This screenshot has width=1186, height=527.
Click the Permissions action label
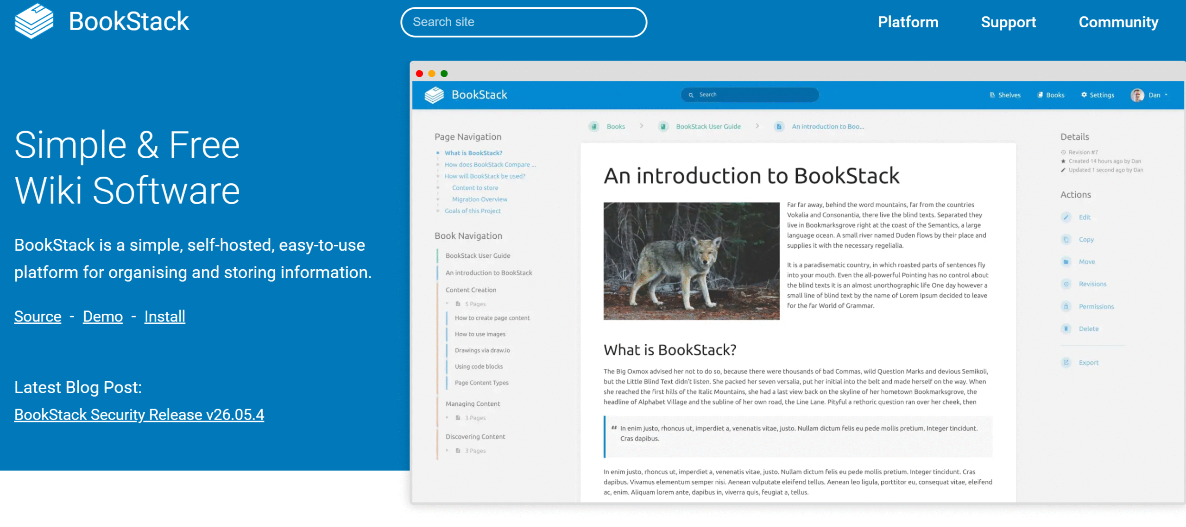pos(1096,306)
